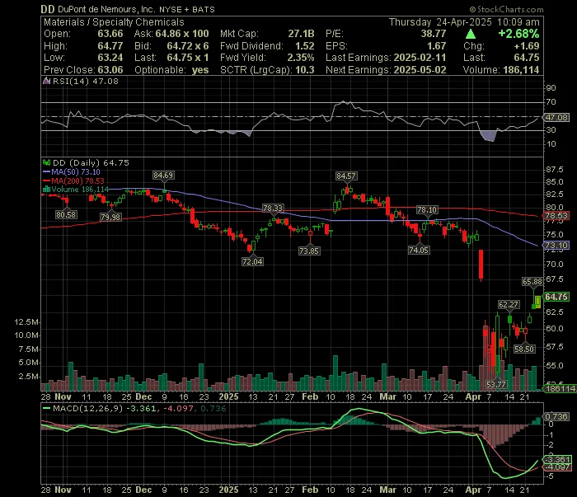Click the -4.097 signal line axis flag
Viewport: 577px width, 497px height.
pyautogui.click(x=558, y=467)
